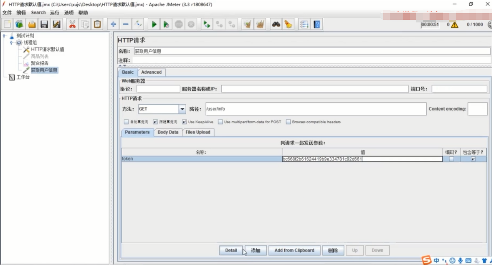Enable Browser-compatible headers checkbox

point(288,122)
